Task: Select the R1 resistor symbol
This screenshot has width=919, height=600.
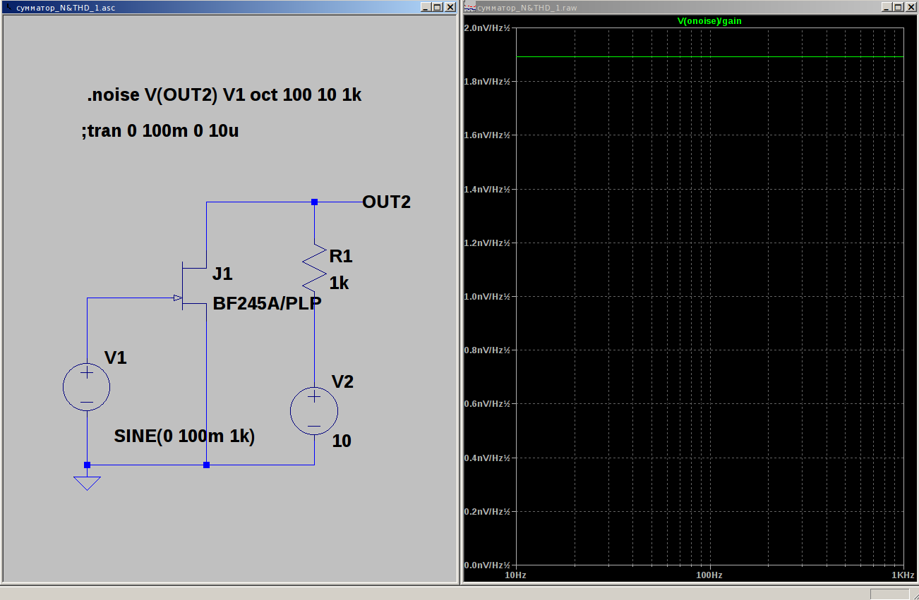Action: click(x=314, y=269)
